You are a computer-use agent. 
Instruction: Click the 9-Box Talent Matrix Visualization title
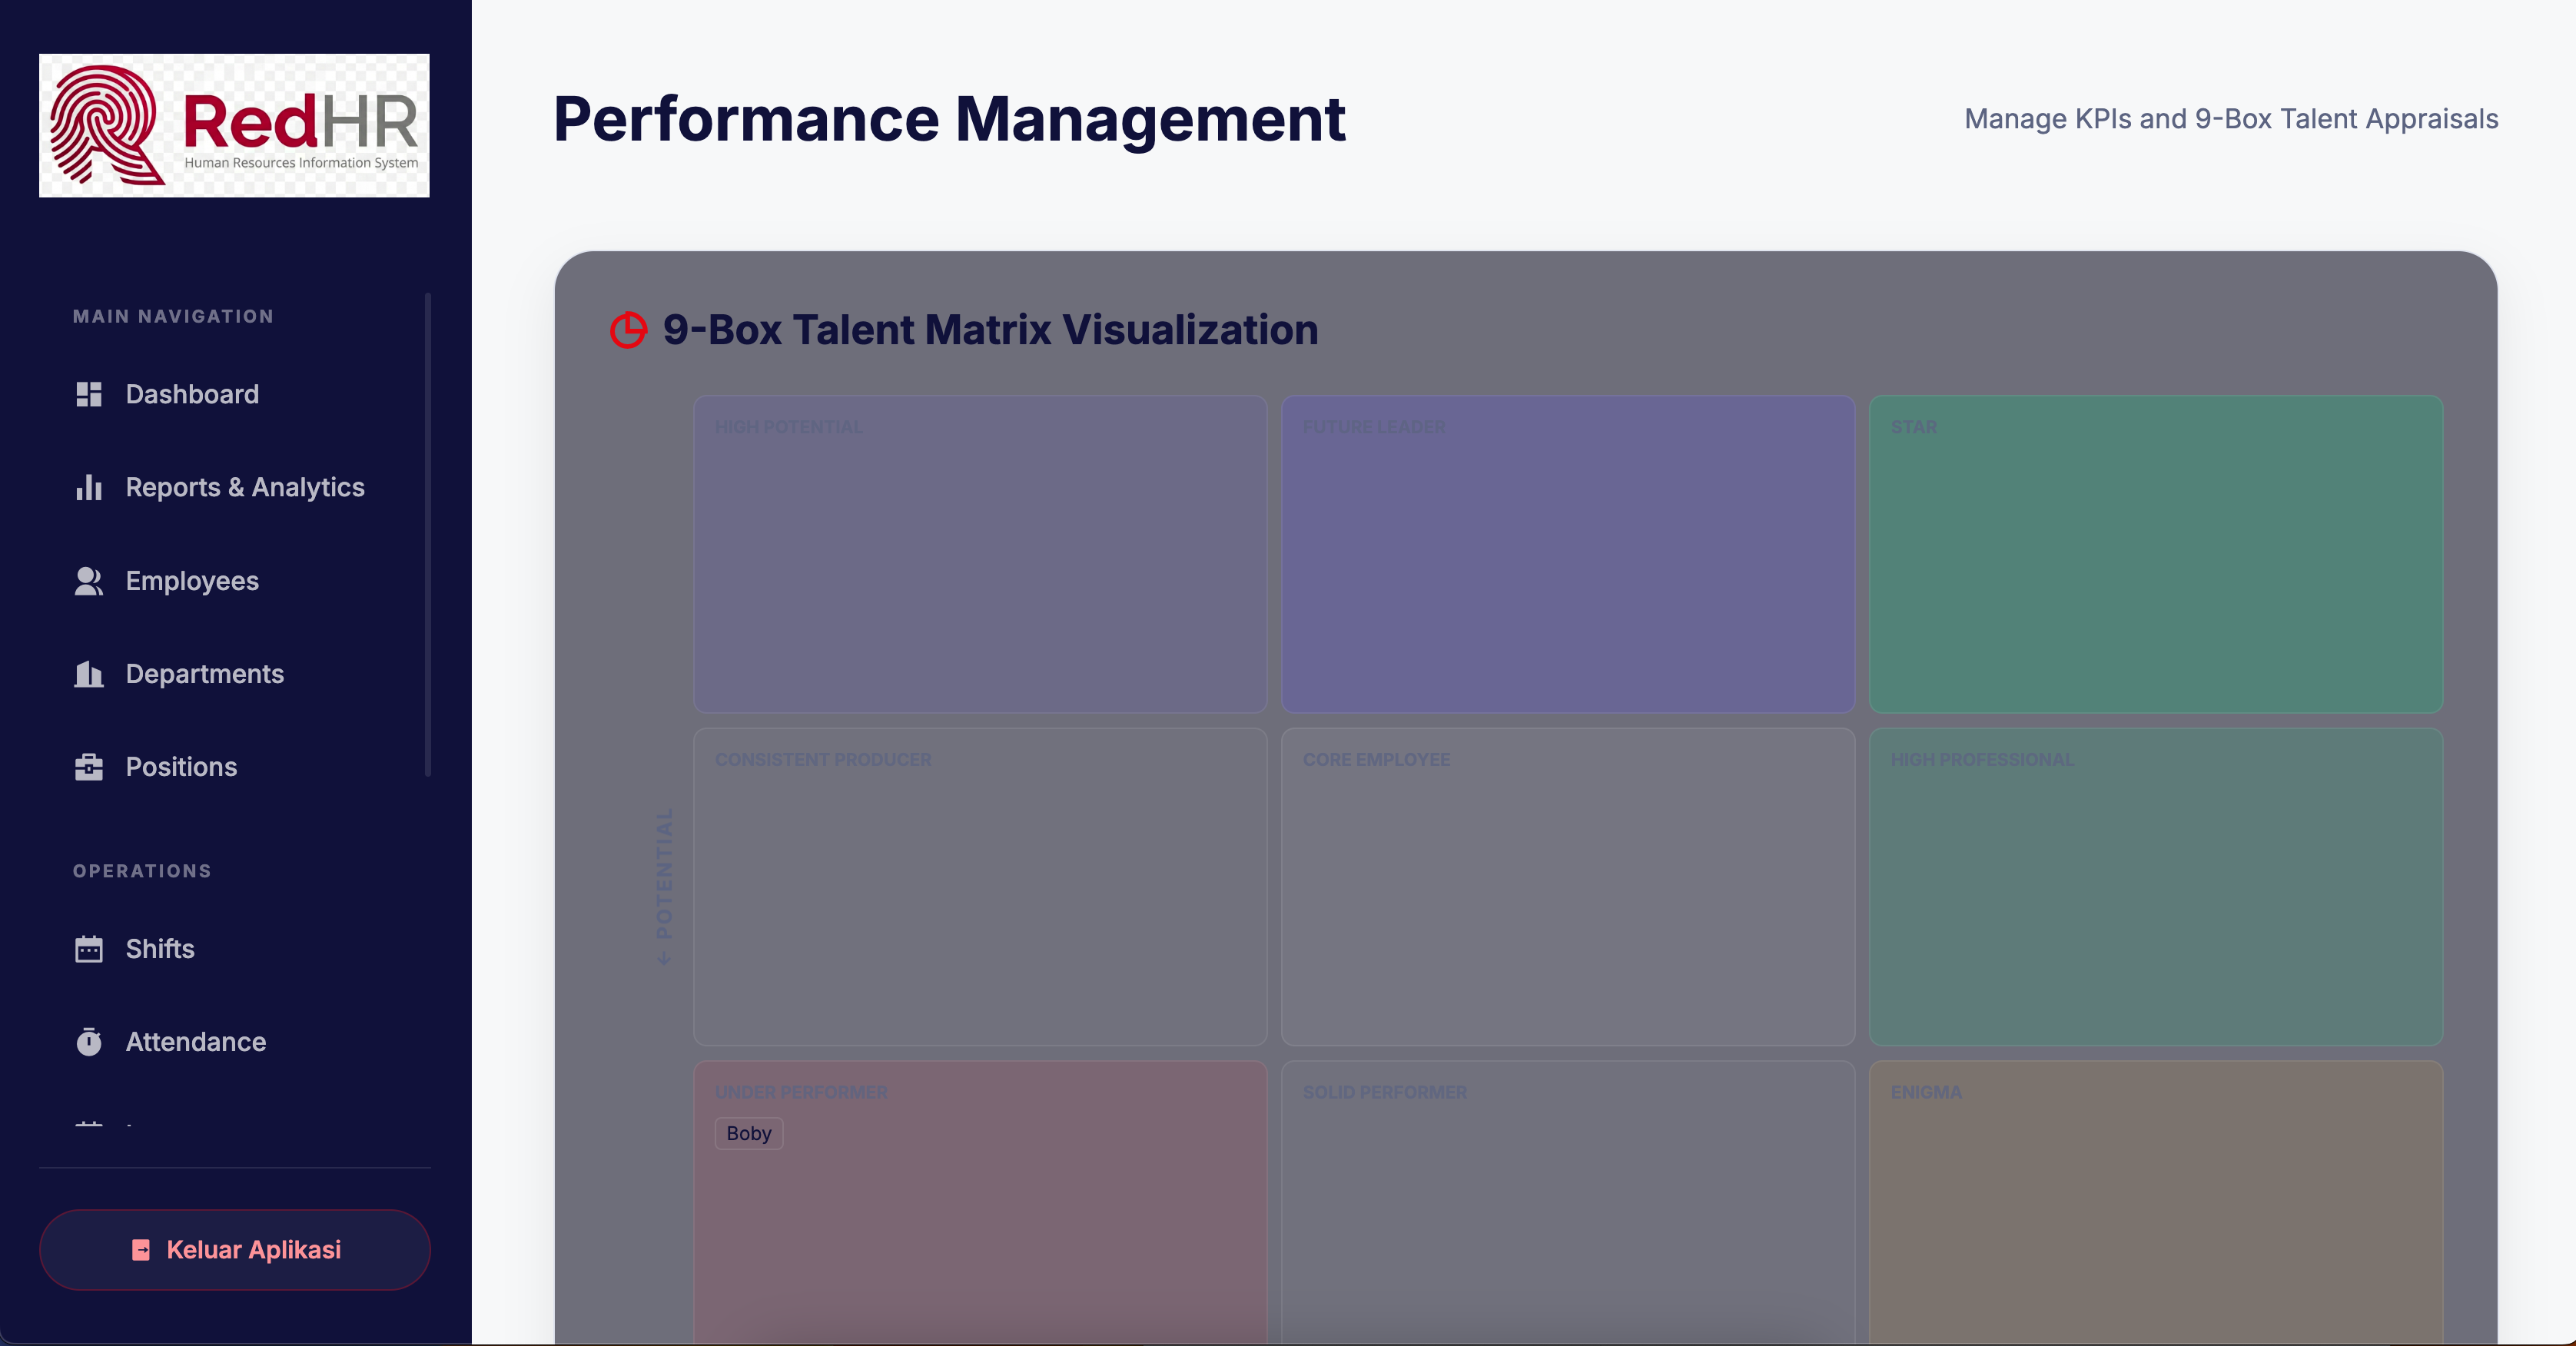[x=990, y=330]
